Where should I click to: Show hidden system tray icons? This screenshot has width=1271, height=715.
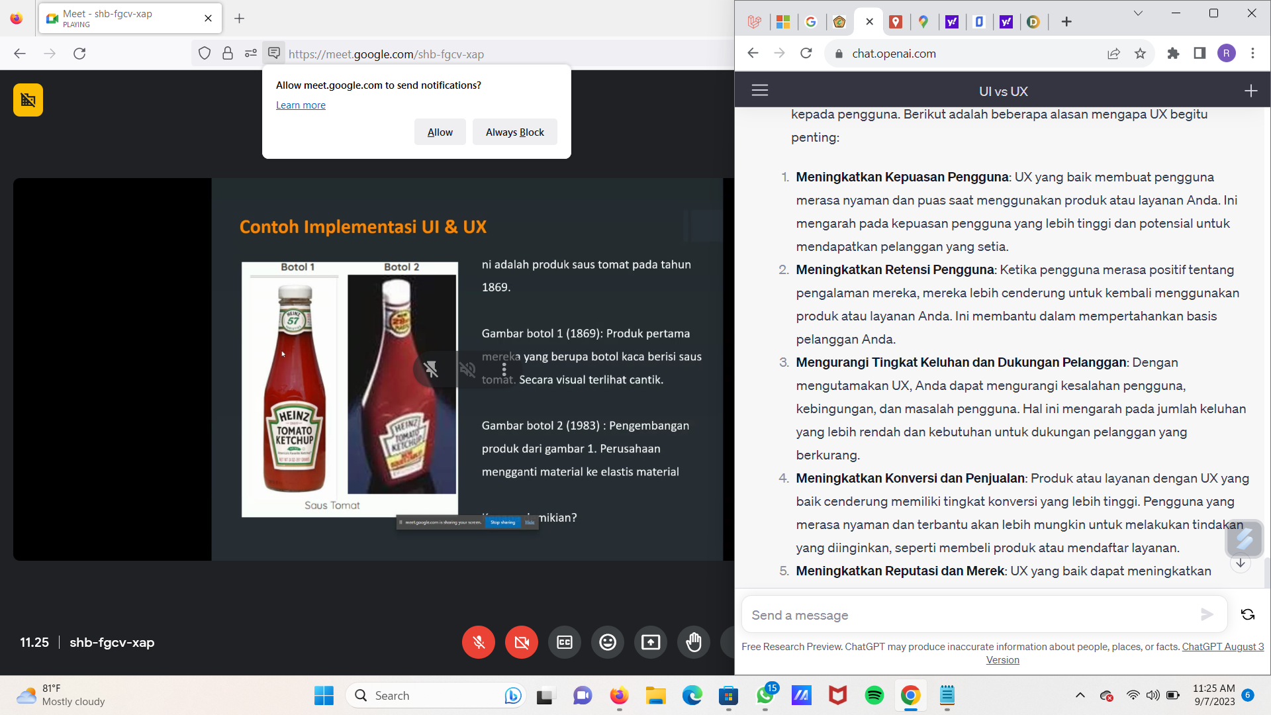point(1080,695)
